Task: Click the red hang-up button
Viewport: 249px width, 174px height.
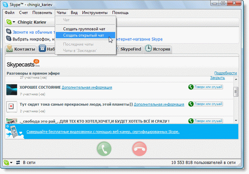Action: (x=140, y=149)
